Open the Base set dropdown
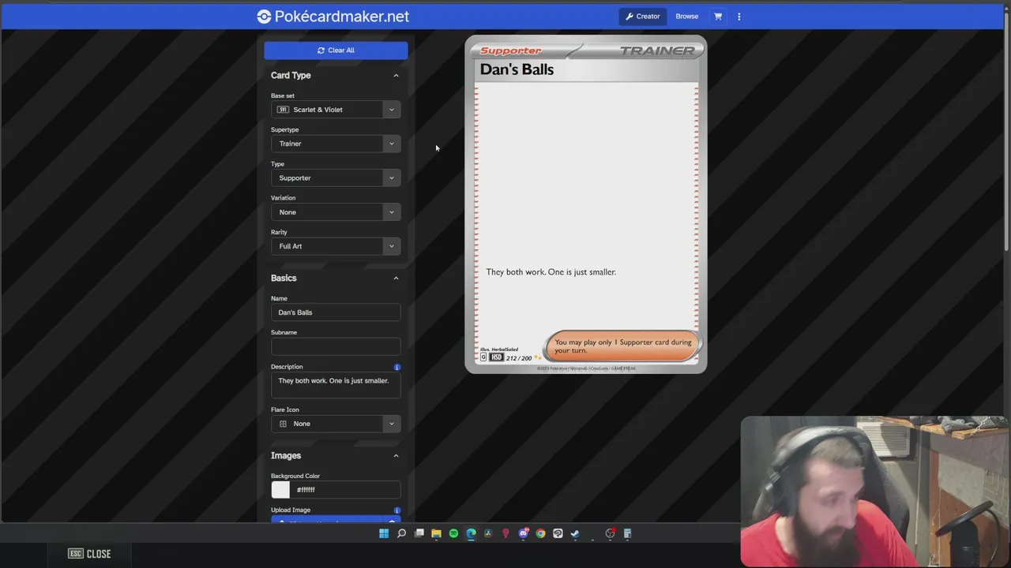This screenshot has width=1011, height=568. click(x=336, y=110)
